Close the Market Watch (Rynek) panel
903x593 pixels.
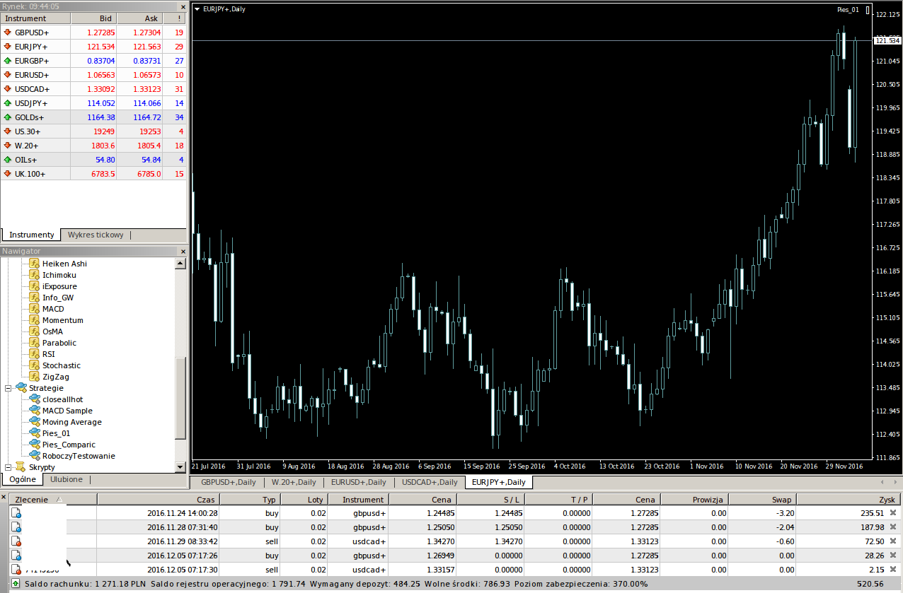click(183, 6)
